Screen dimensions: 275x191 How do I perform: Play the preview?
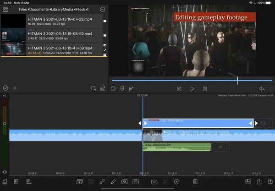pyautogui.click(x=192, y=89)
